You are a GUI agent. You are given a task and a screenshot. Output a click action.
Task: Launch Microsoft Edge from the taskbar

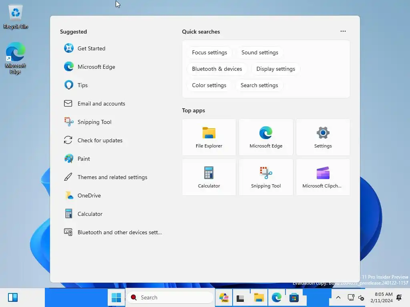(x=276, y=297)
